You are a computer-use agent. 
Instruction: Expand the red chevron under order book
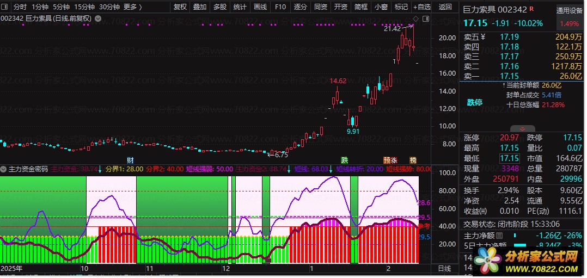tap(522, 129)
